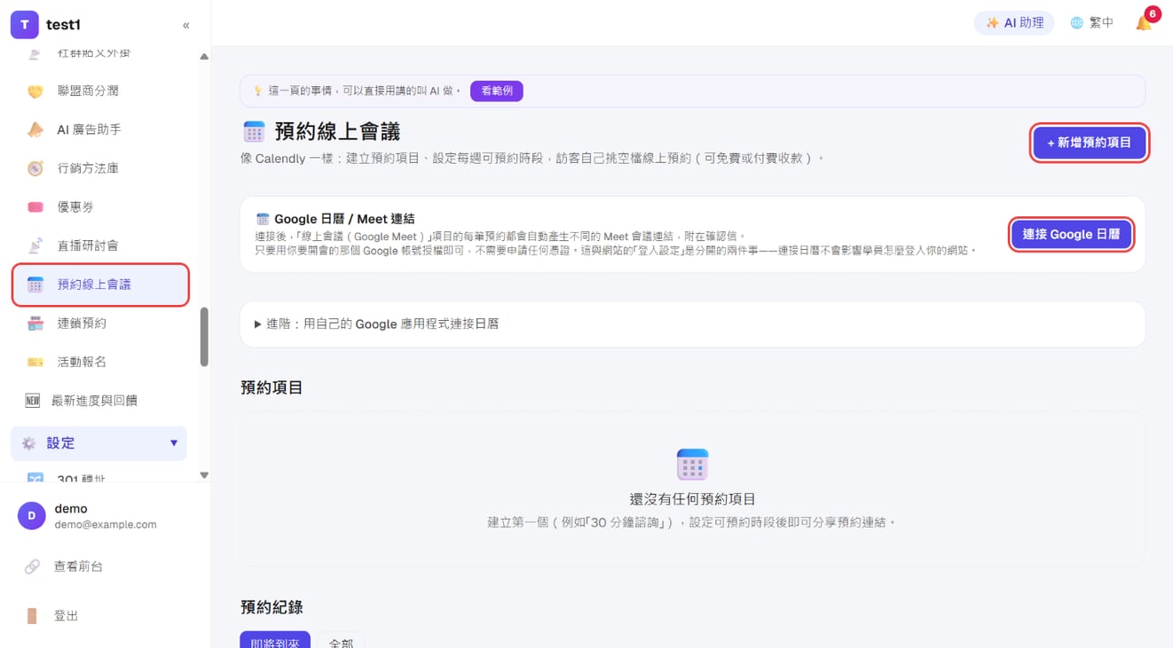Click the purple T workspace logo
Screen dimensions: 1173x648
[x=24, y=25]
